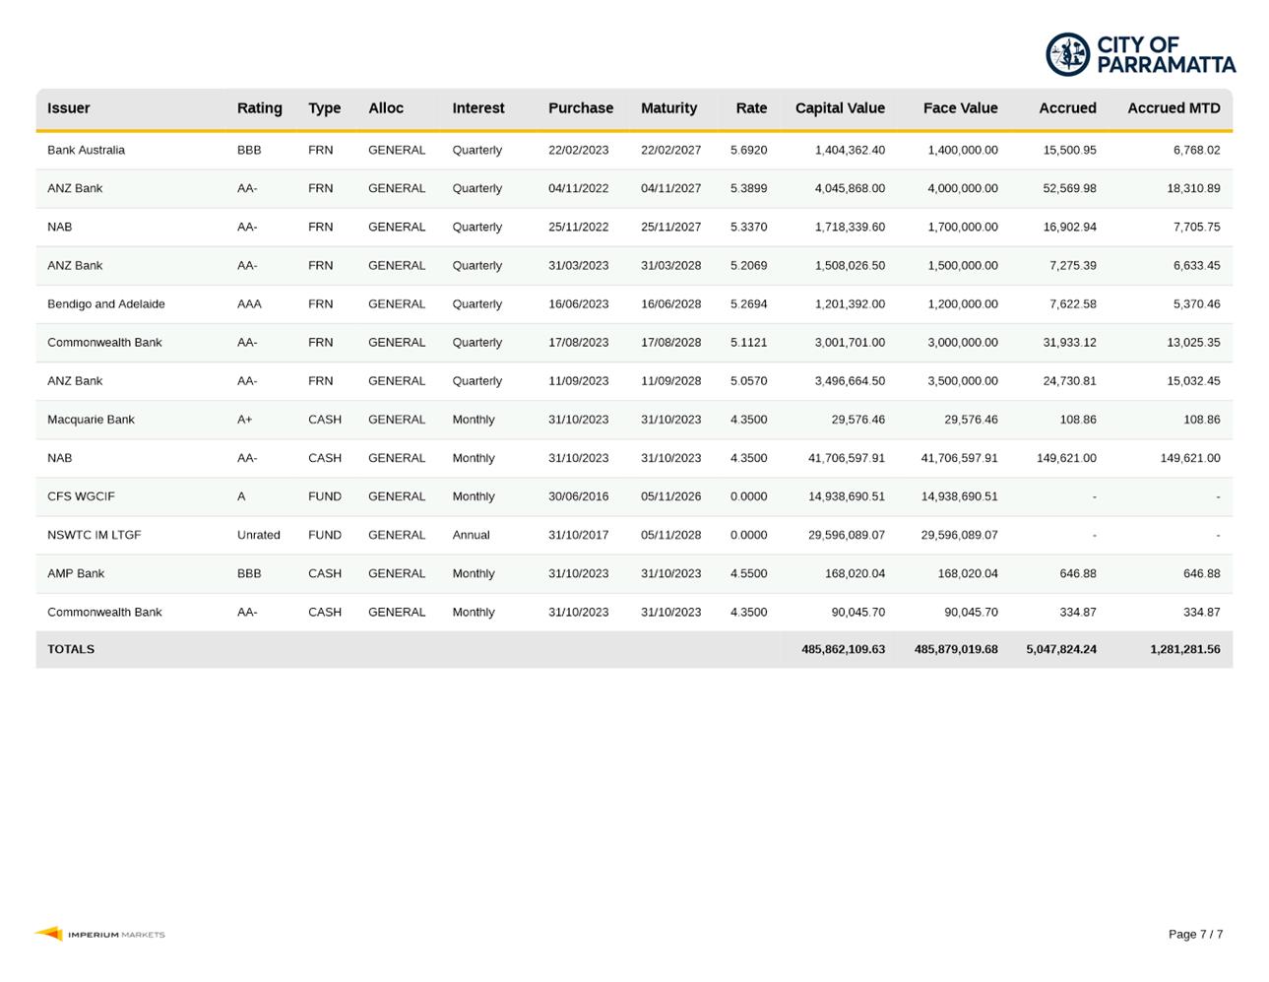The image size is (1269, 982).
Task: Click accrued value 52,569.98
Action: (1069, 188)
